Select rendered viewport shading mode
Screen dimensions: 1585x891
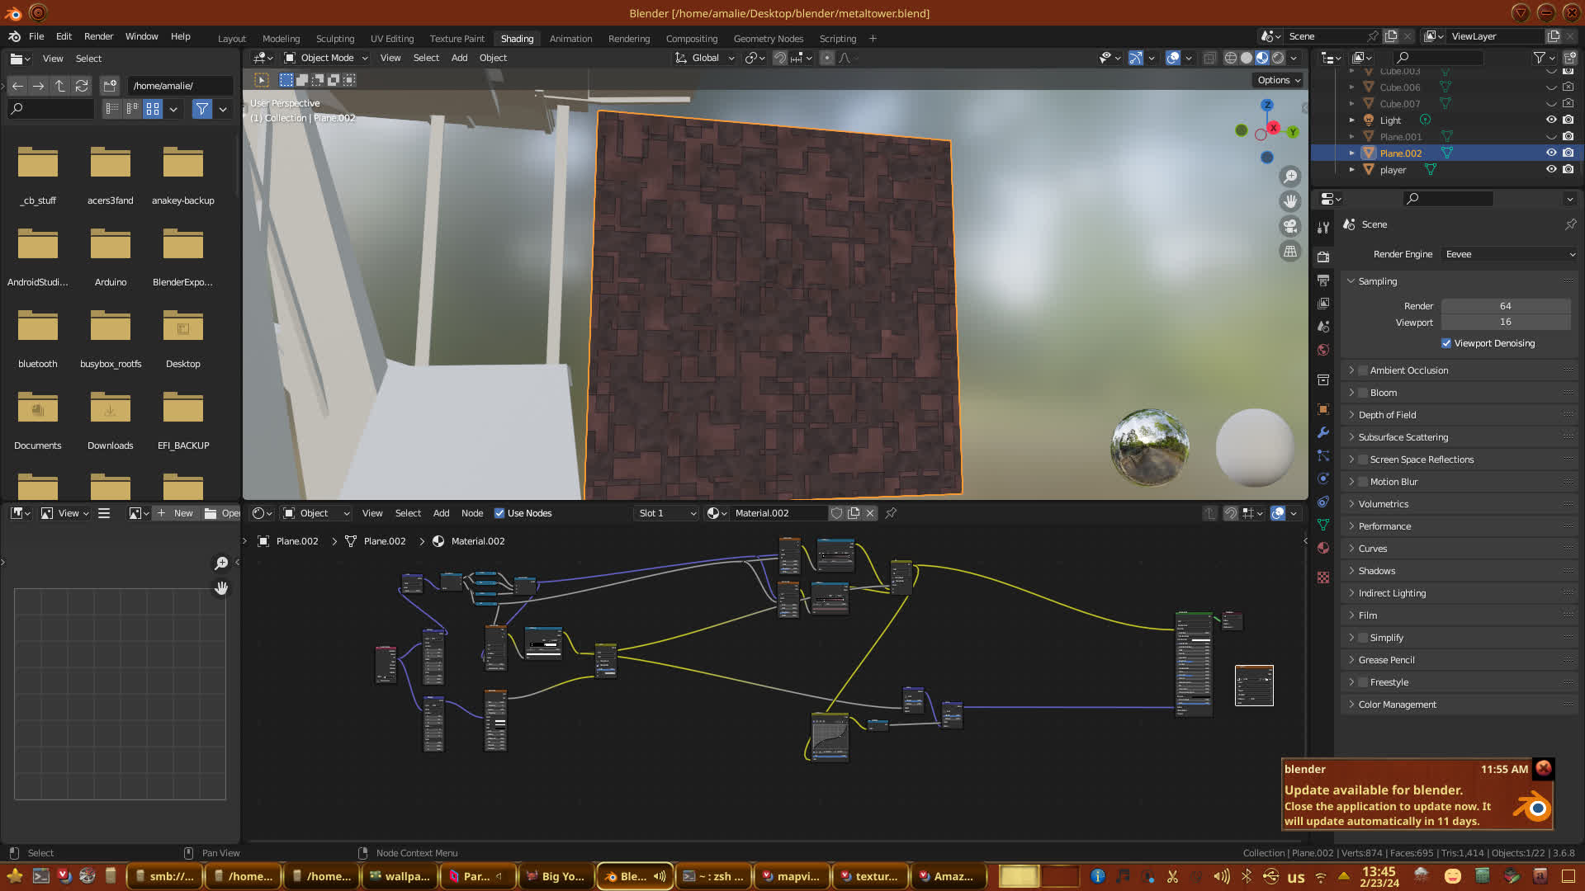(1278, 58)
